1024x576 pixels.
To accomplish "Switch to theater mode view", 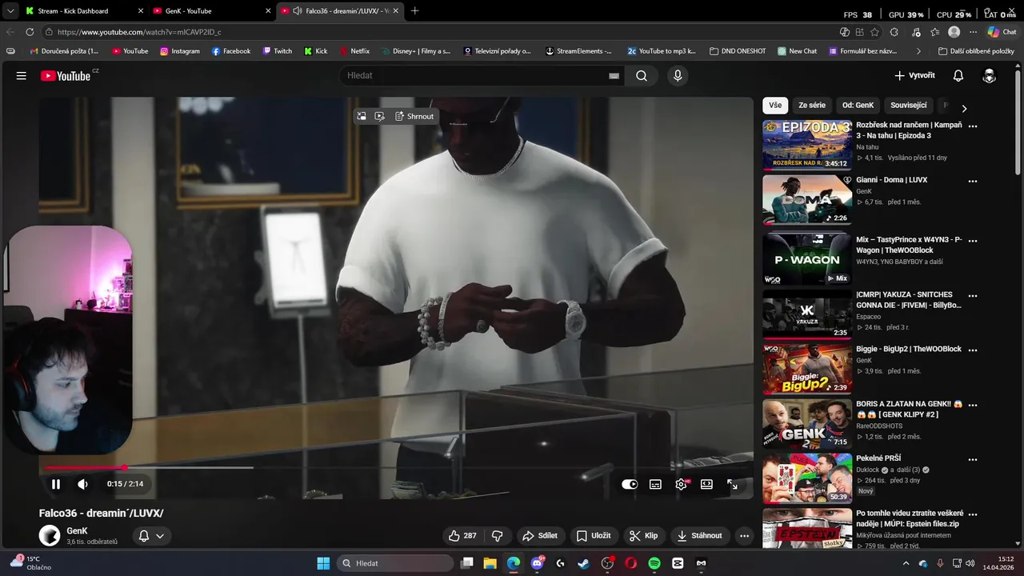I will [706, 484].
